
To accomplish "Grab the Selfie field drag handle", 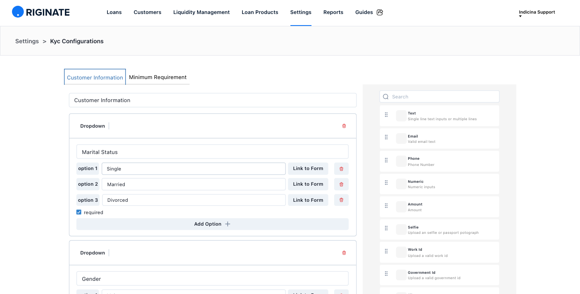I will 386,228.
